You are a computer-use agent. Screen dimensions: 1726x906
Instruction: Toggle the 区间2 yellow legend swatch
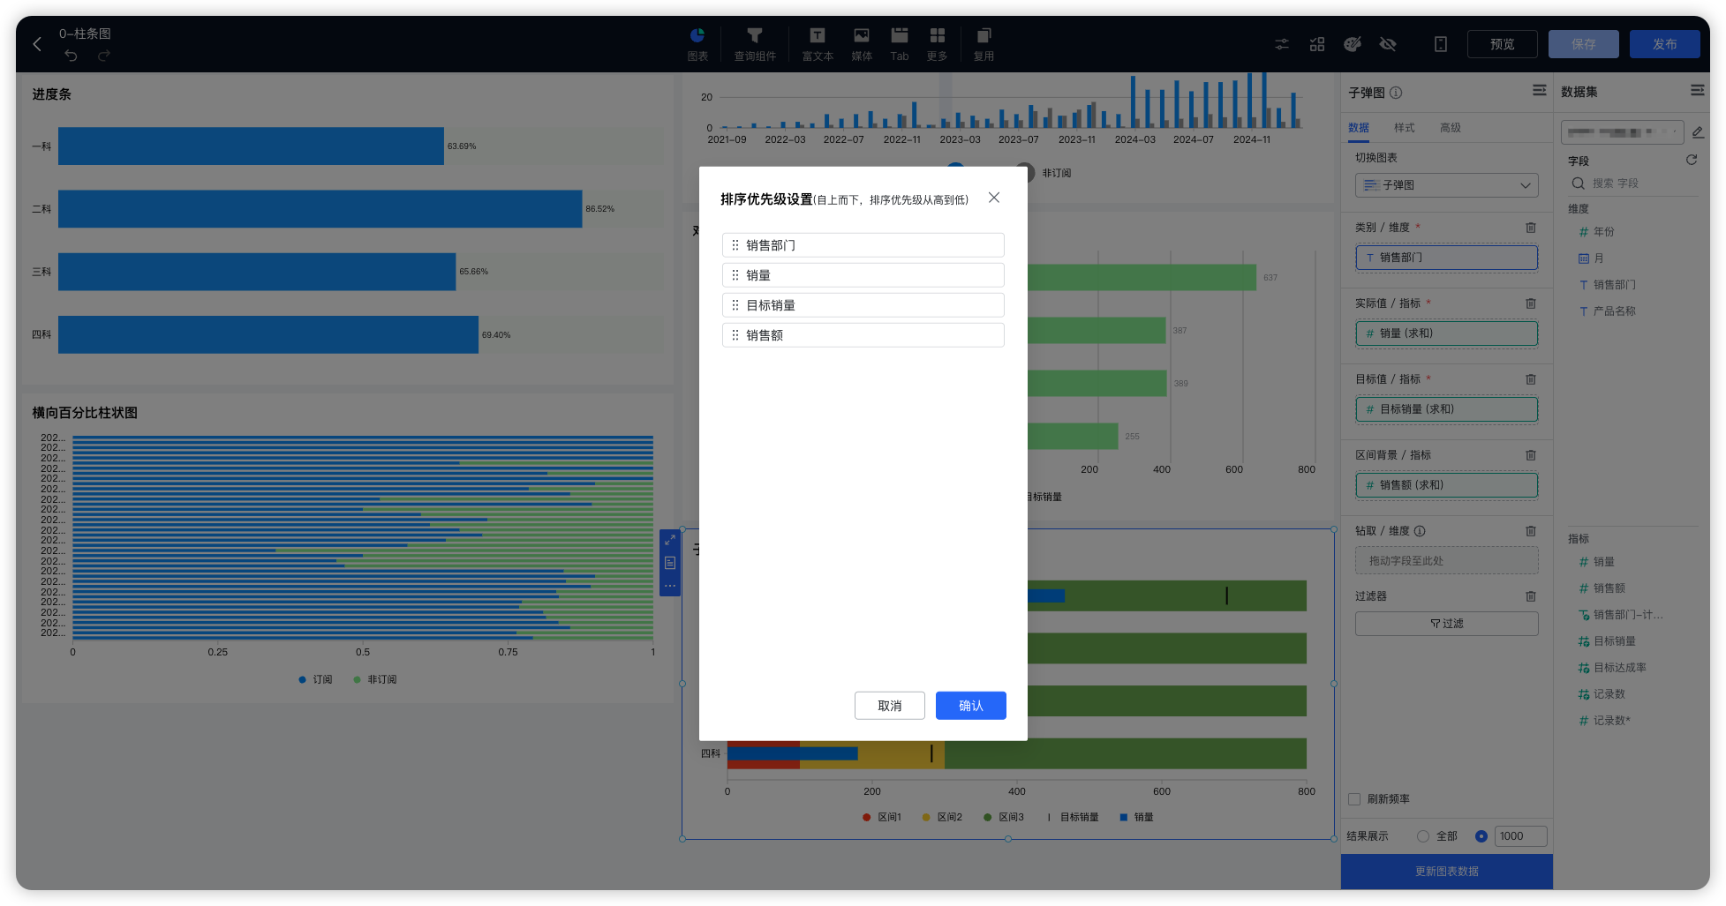pyautogui.click(x=926, y=818)
